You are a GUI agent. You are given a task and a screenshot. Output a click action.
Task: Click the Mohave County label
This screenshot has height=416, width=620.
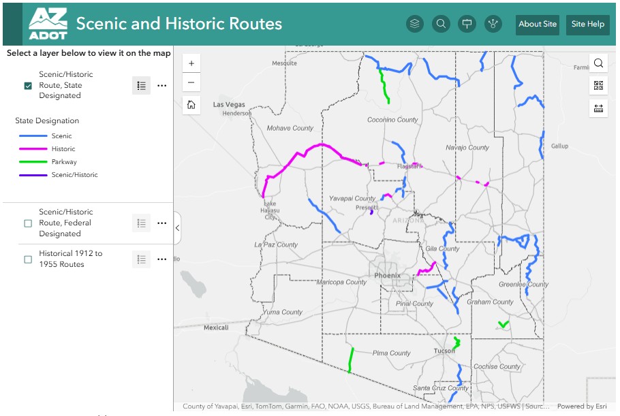pos(290,128)
